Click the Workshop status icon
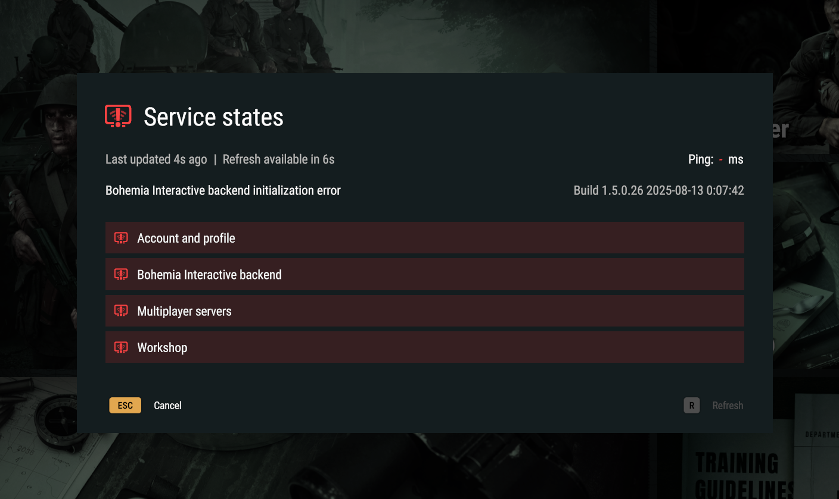Screen dimensions: 839x499 (x=121, y=347)
